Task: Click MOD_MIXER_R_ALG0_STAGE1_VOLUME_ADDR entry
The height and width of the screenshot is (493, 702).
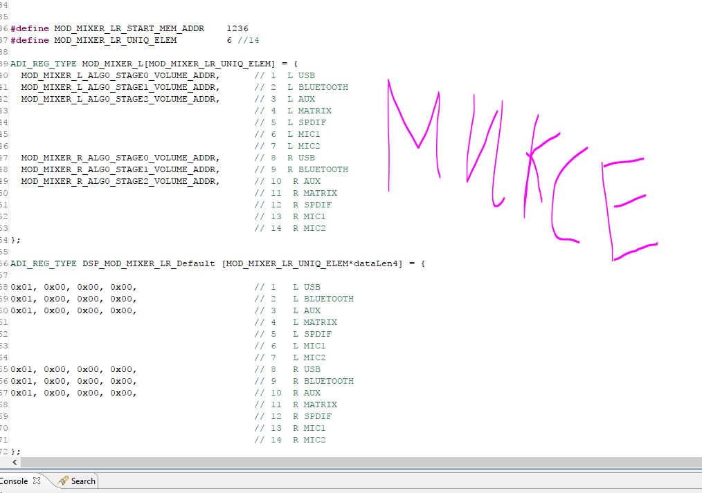Action: coord(120,169)
